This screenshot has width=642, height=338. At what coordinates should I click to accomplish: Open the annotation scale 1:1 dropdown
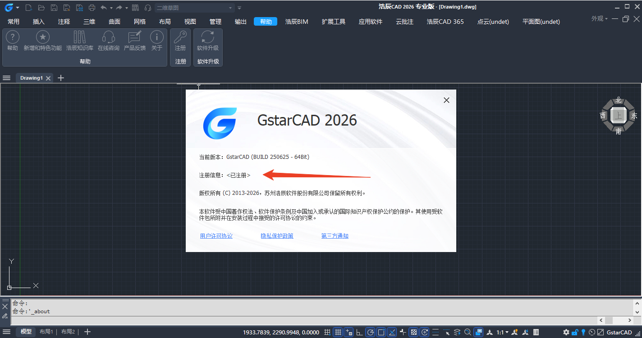coord(502,332)
